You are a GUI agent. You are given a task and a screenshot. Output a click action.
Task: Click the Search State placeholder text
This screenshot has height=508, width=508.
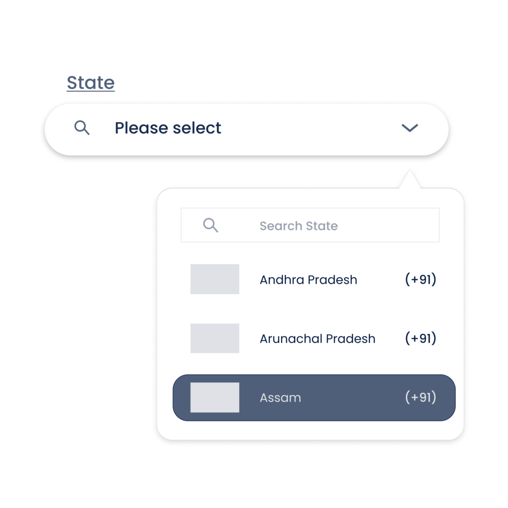[x=299, y=226]
